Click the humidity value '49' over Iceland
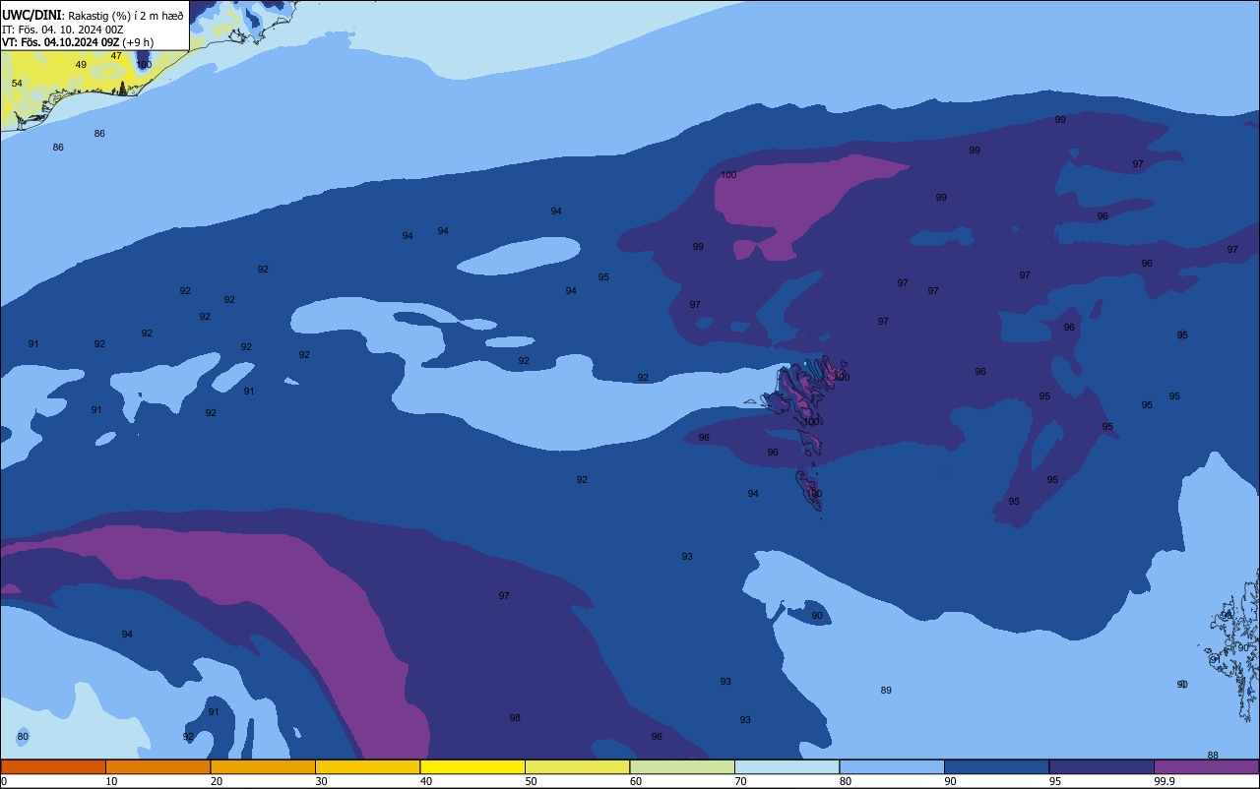 pyautogui.click(x=81, y=65)
